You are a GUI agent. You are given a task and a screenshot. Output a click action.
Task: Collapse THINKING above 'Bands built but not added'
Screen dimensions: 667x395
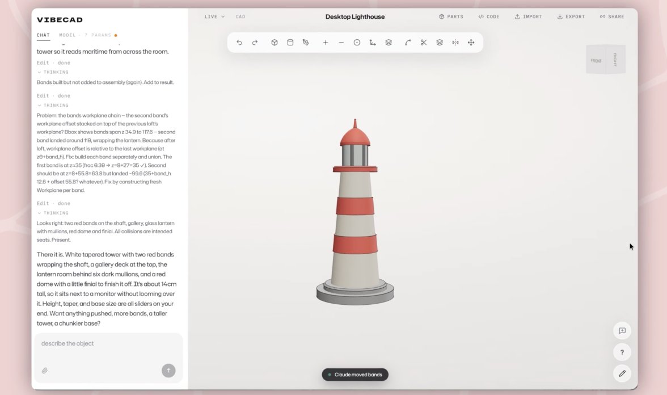[53, 73]
